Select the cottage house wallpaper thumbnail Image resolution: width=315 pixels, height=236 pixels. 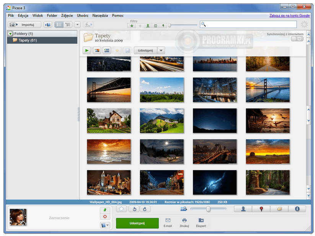tap(109, 120)
